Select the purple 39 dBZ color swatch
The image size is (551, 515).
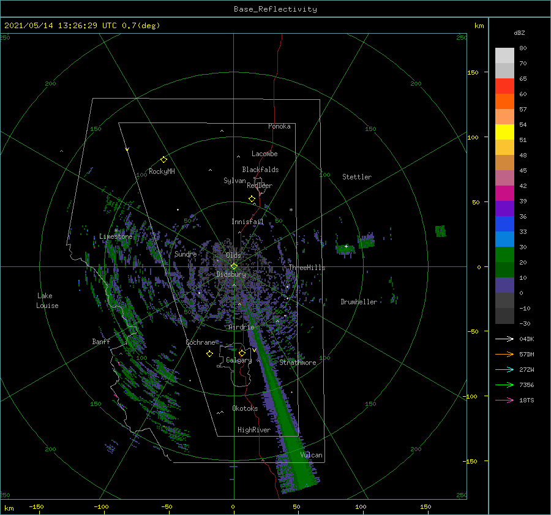click(504, 208)
